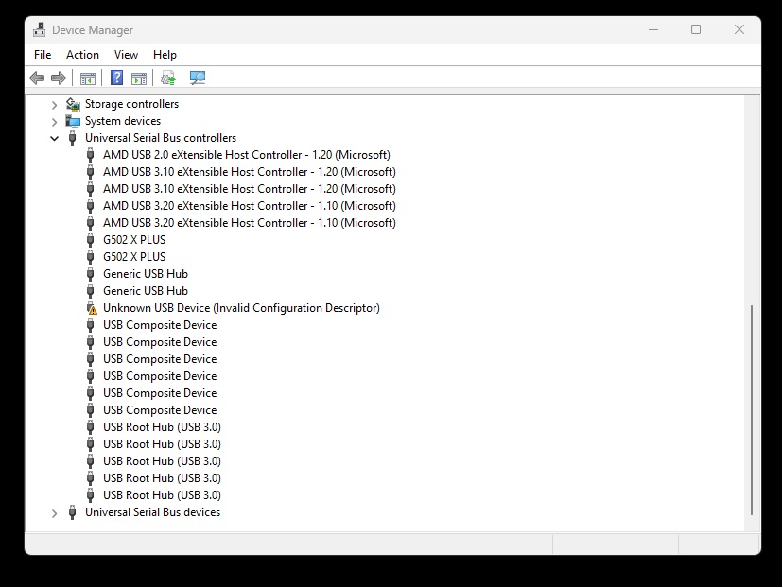Image resolution: width=782 pixels, height=587 pixels.
Task: Open the File menu
Action: pyautogui.click(x=43, y=55)
